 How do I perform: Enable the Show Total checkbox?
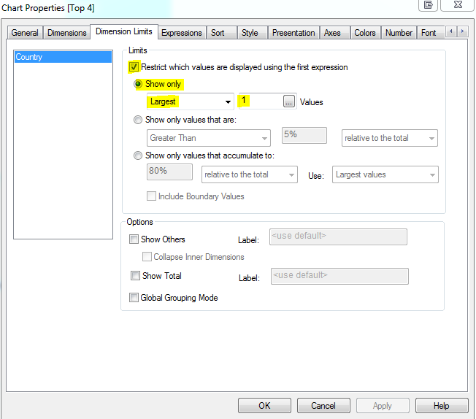(135, 276)
